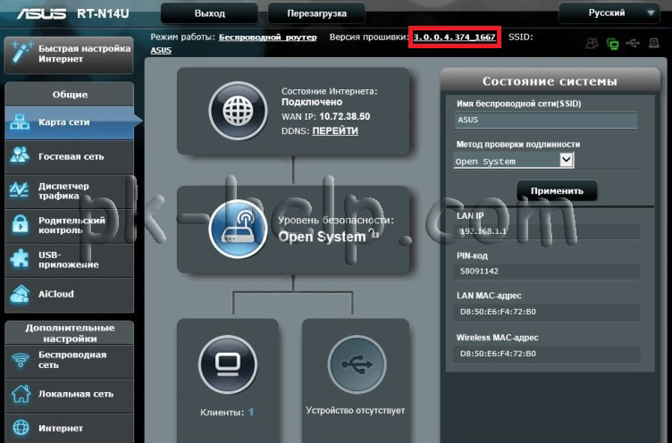Image resolution: width=672 pixels, height=443 pixels.
Task: Select Диспетчер трафика in the sidebar
Action: (70, 191)
